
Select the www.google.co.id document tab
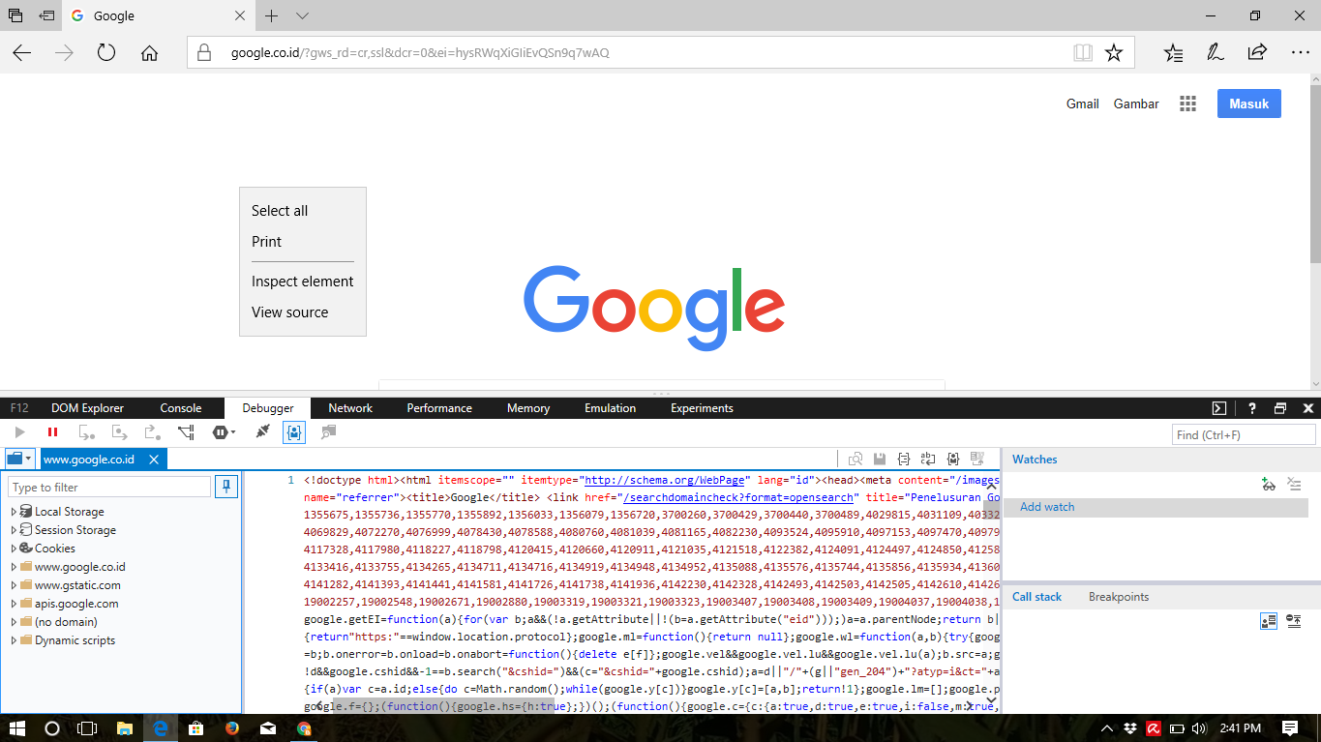pos(89,459)
